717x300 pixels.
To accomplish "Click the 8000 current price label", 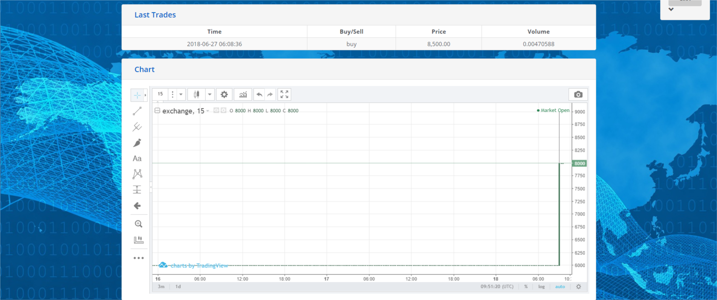I will click(x=579, y=163).
